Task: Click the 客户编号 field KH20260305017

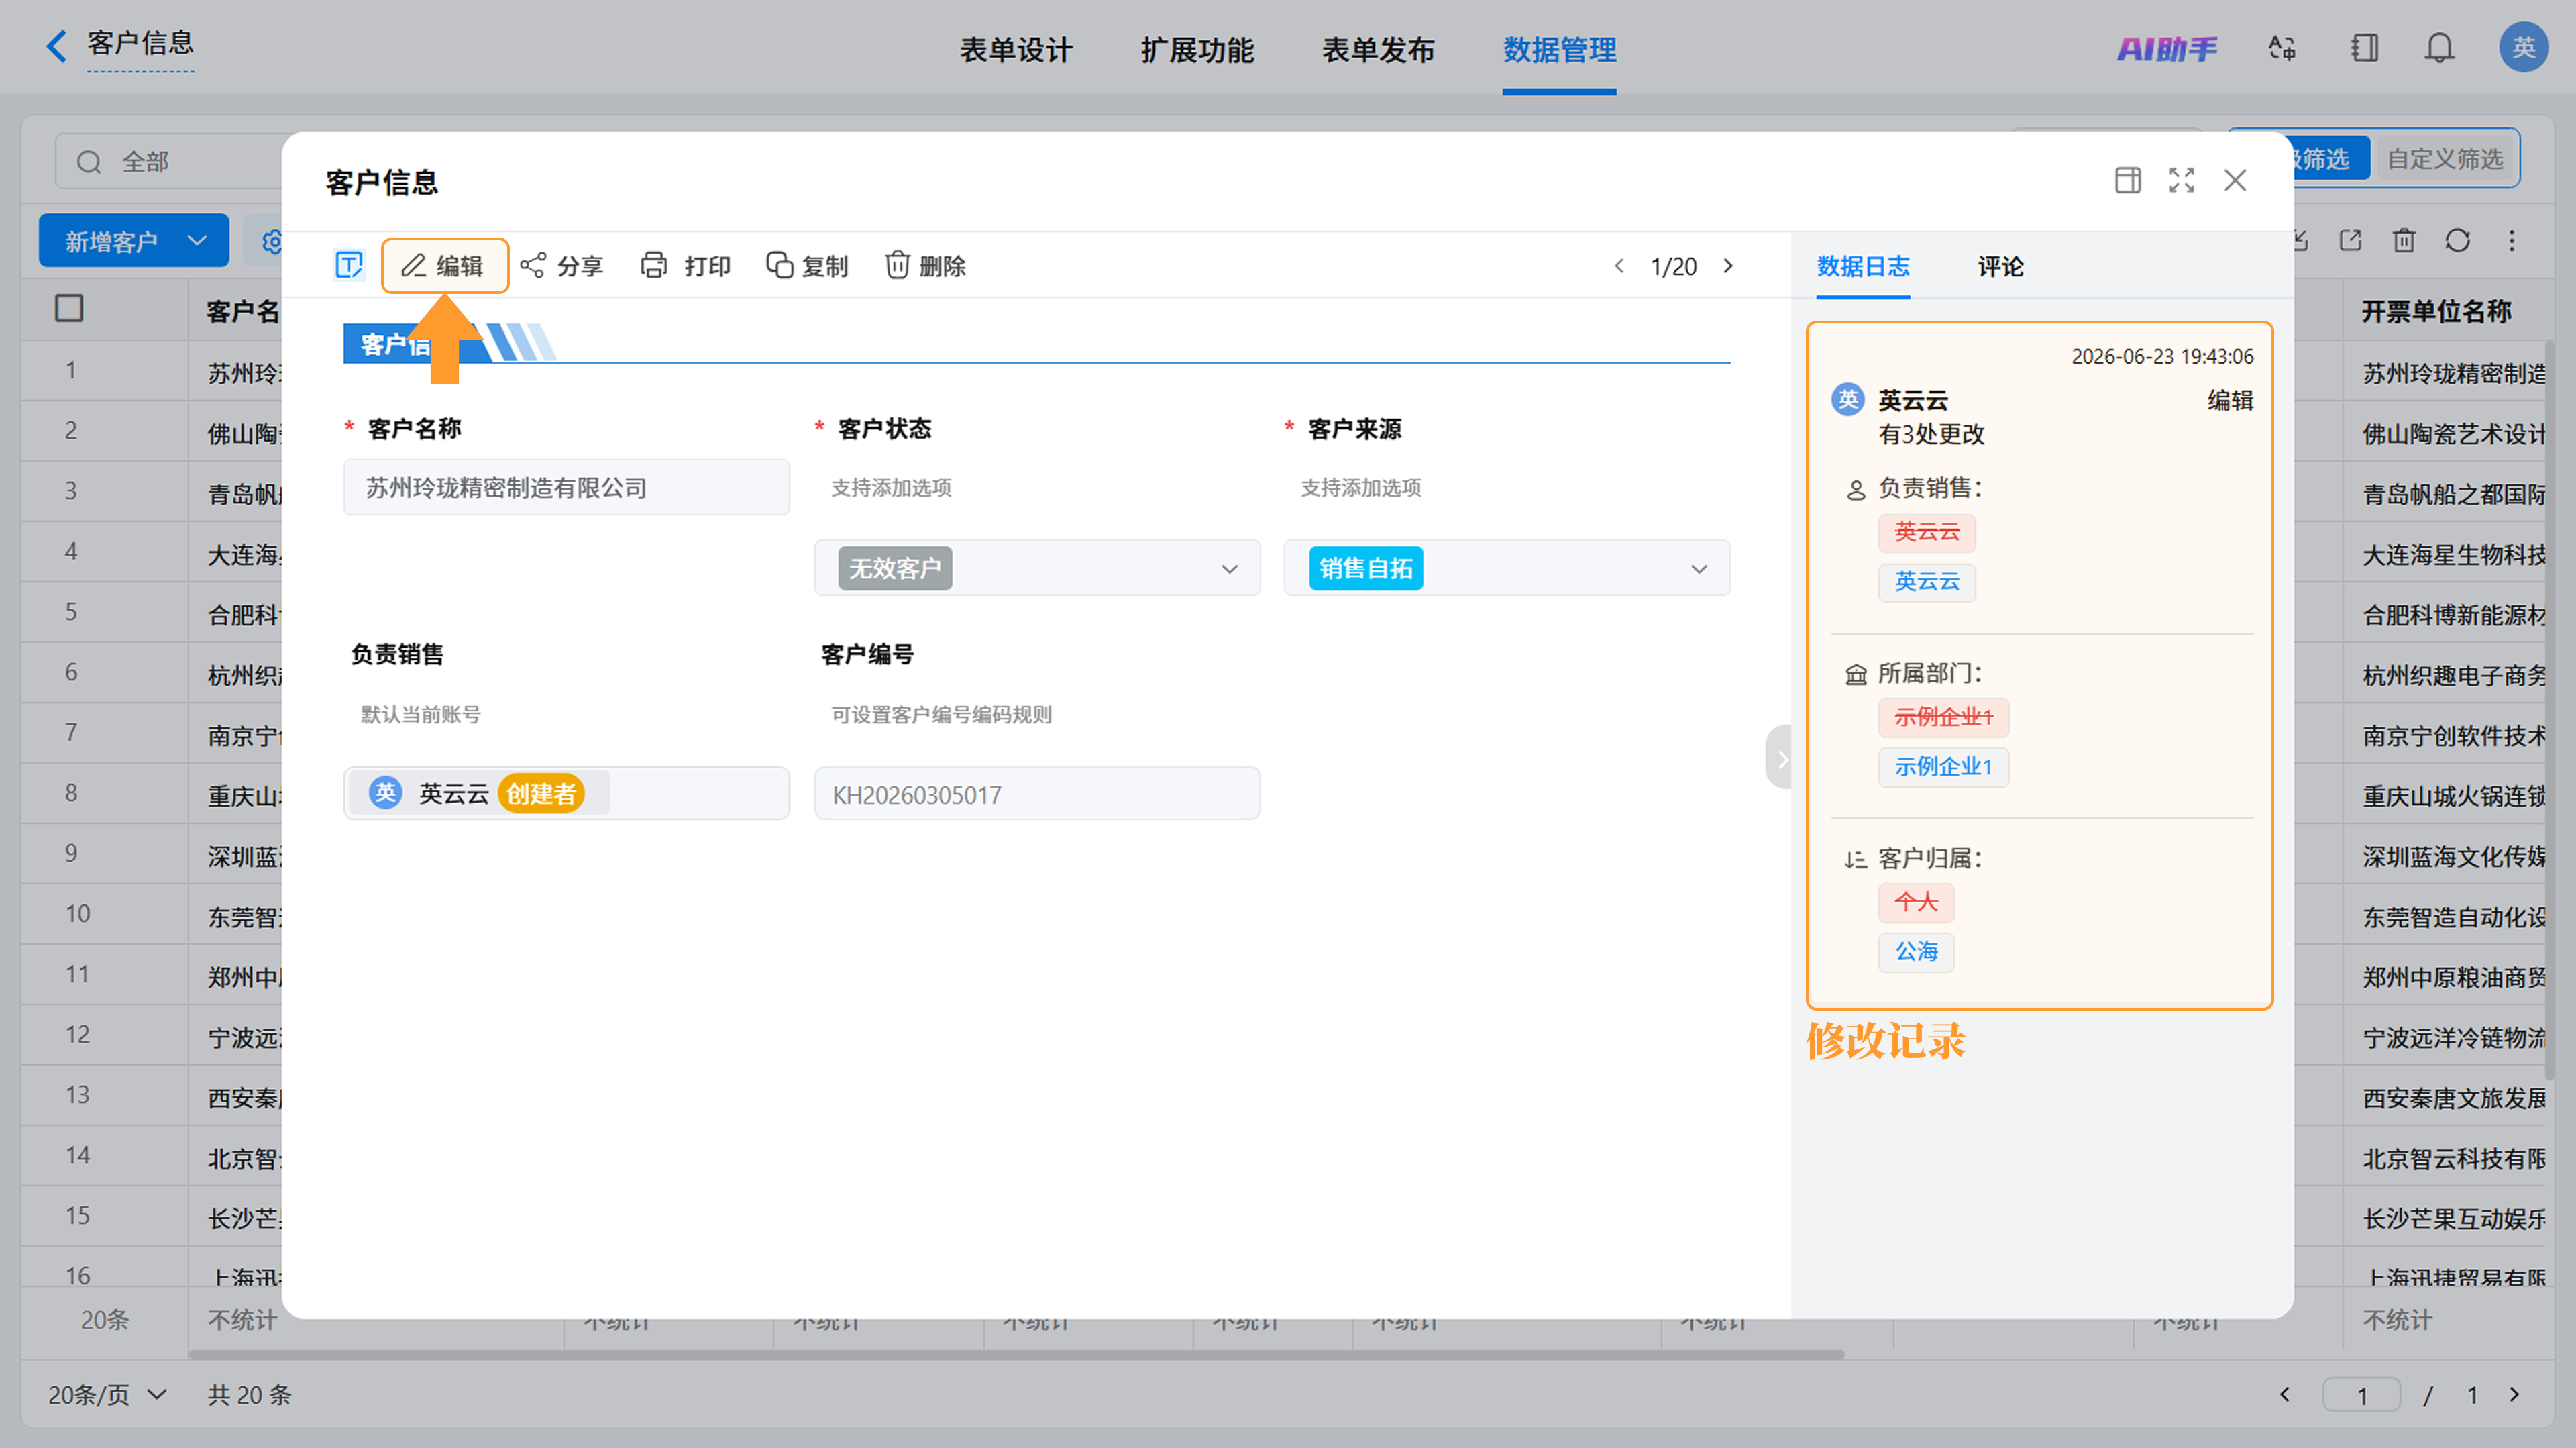Action: 1037,794
